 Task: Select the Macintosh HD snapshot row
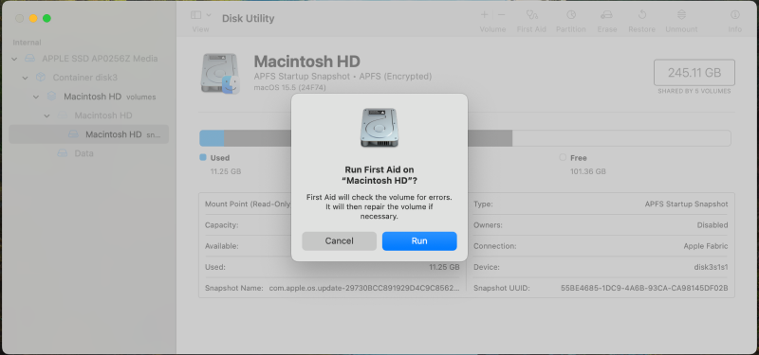click(x=88, y=134)
